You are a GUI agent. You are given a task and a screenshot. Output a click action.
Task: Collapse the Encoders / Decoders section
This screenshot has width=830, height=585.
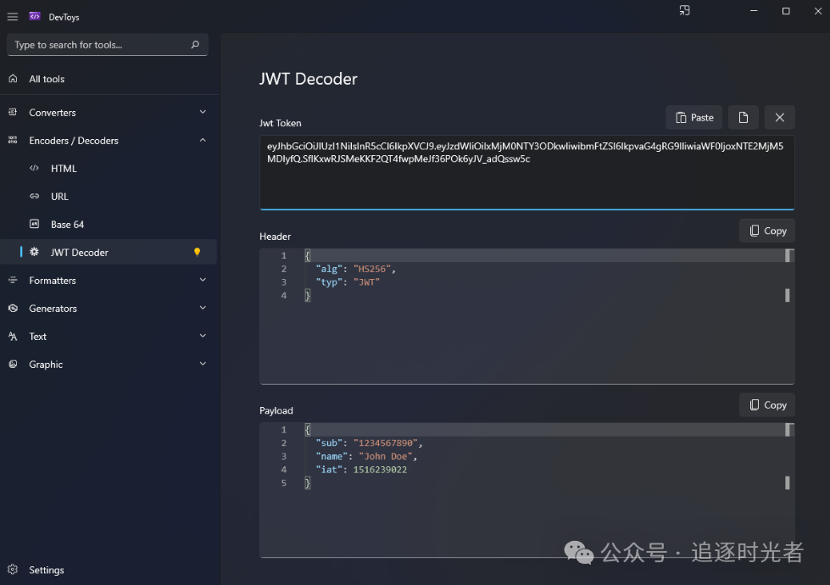(203, 140)
